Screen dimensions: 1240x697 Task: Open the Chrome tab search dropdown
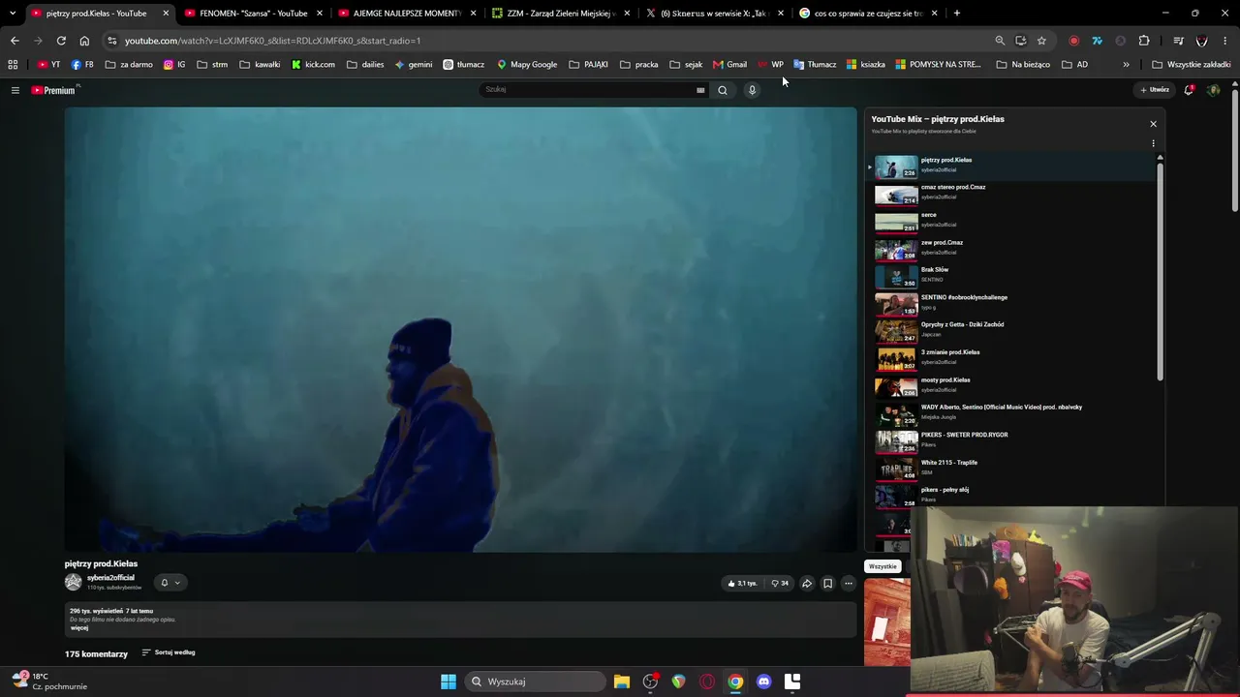click(13, 14)
